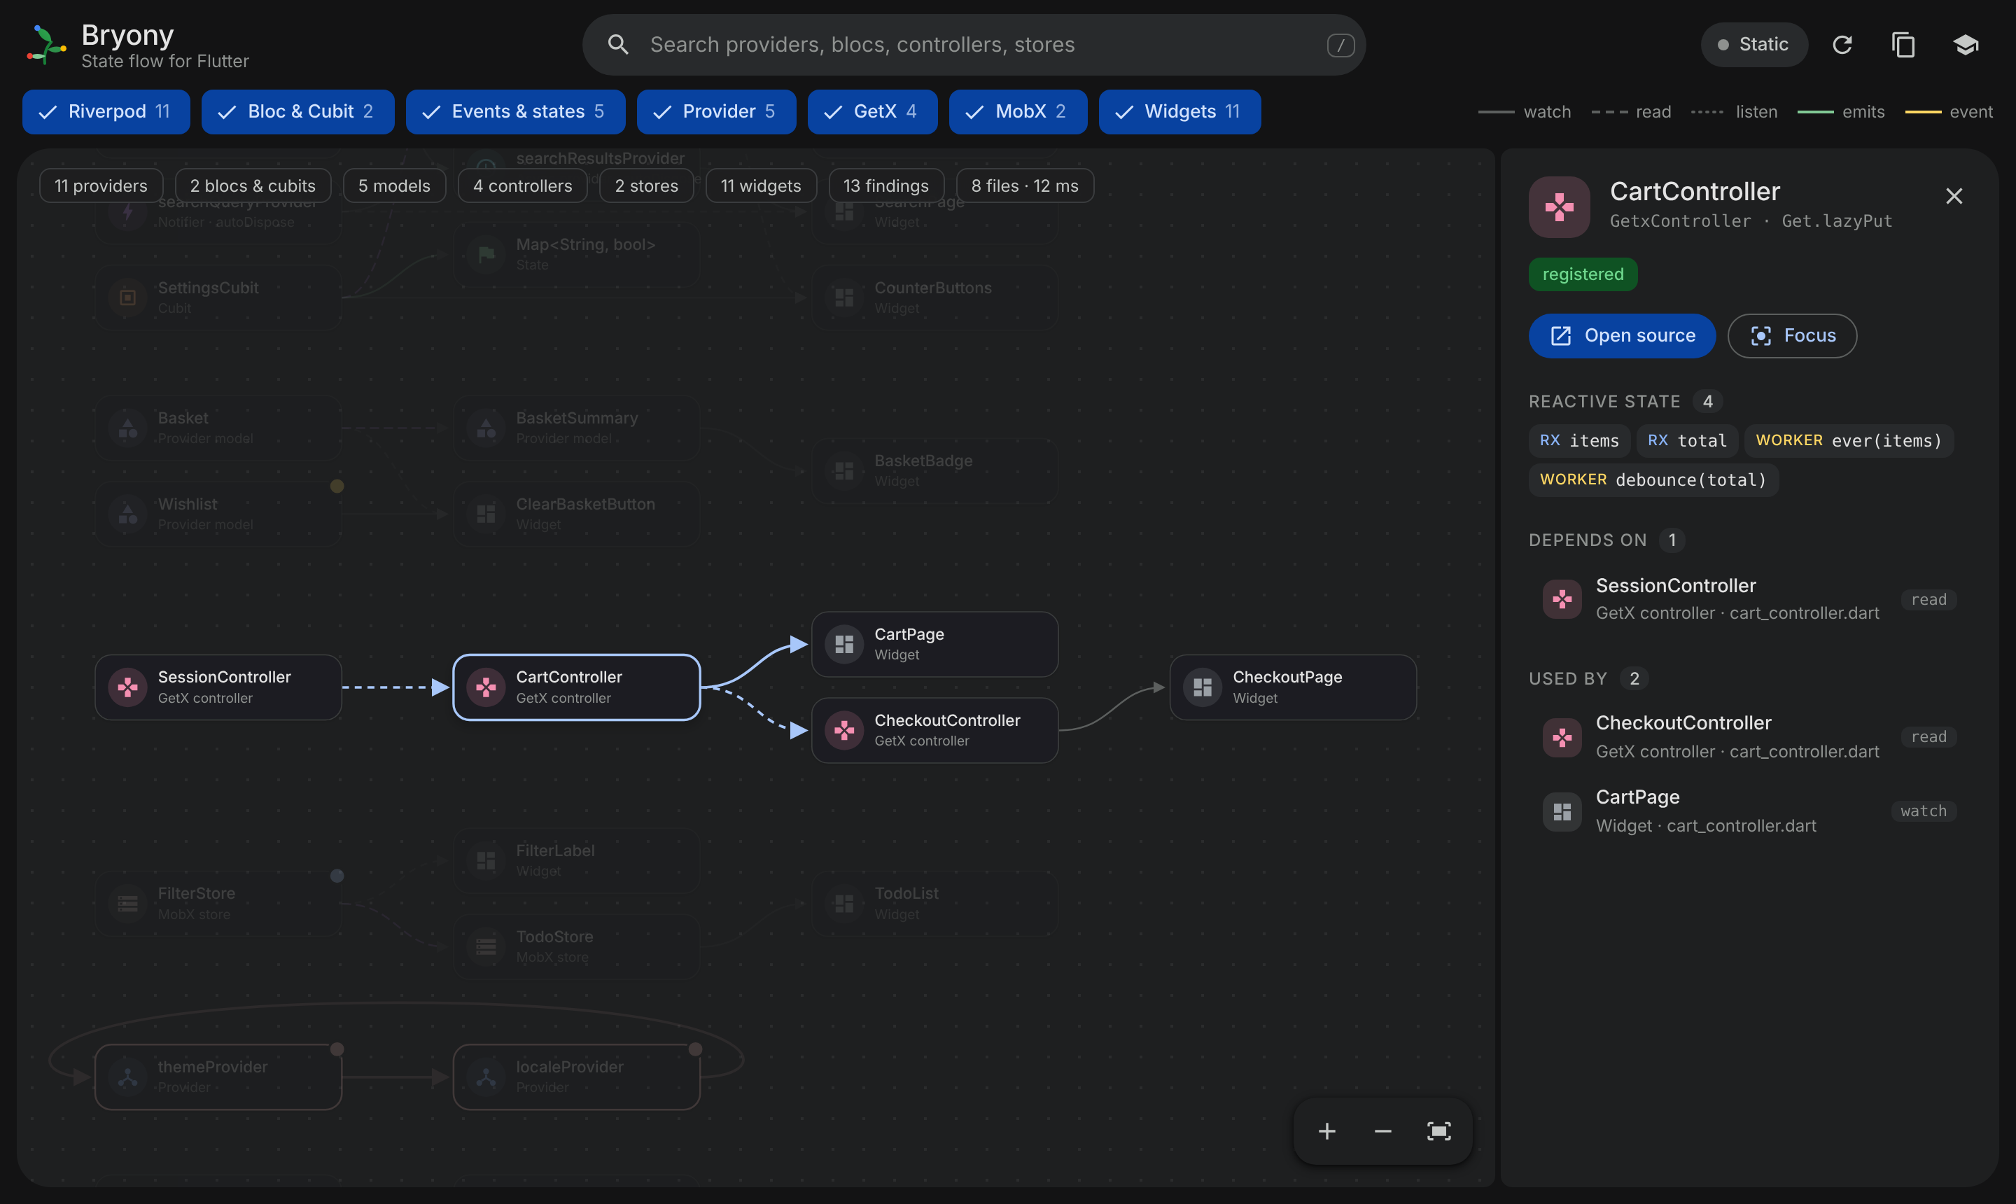
Task: Open CartPage in Used By list
Action: (x=1750, y=811)
